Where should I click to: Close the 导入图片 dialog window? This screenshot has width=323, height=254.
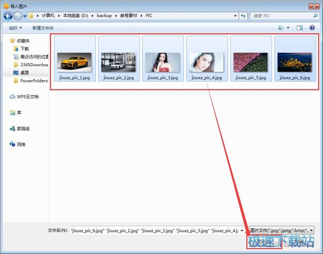pyautogui.click(x=314, y=6)
